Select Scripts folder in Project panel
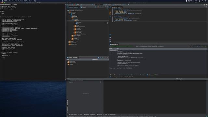Image resolution: width=208 pixels, height=117 pixels. pyautogui.click(x=71, y=64)
